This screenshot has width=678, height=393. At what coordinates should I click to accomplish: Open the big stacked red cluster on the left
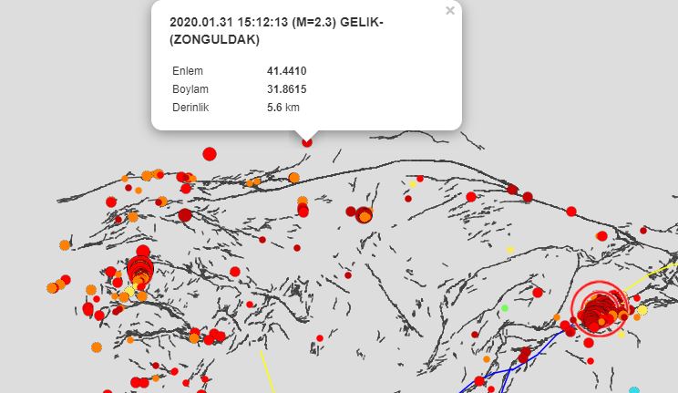tap(140, 269)
